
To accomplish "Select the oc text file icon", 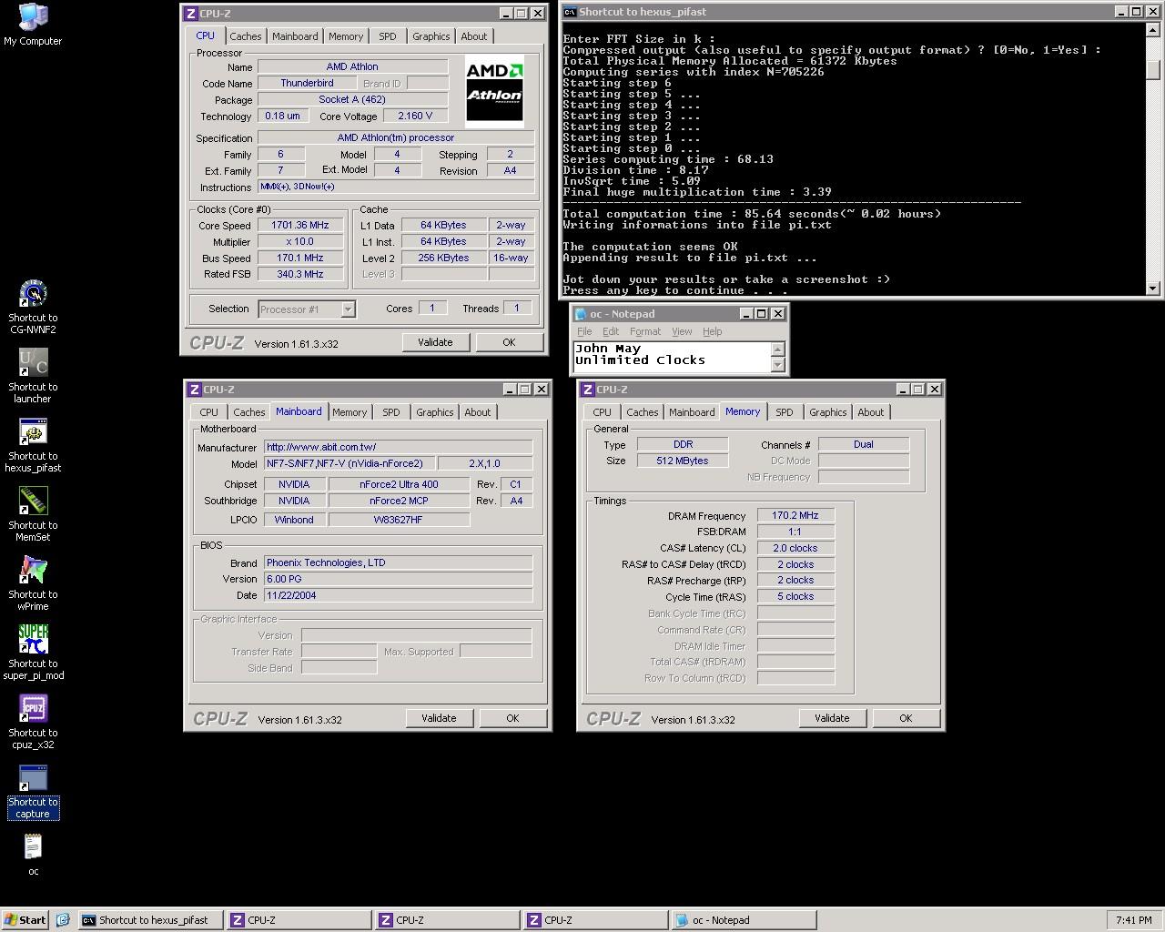I will [x=33, y=847].
